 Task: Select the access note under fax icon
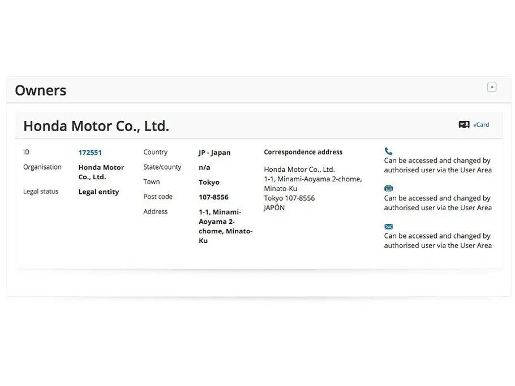coord(438,203)
